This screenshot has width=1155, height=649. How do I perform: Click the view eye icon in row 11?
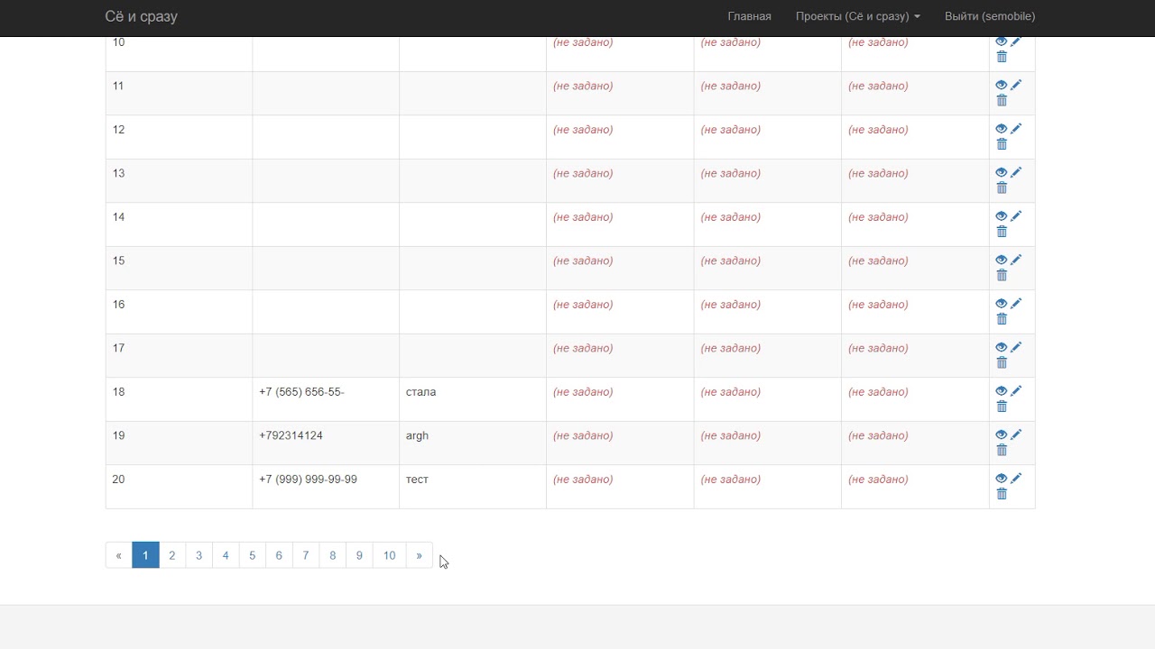coord(1001,85)
